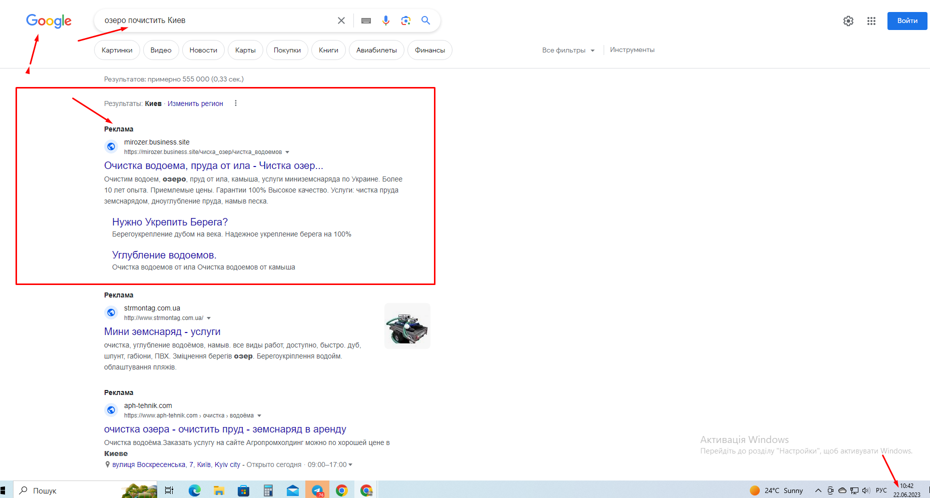Expand the Все фильтры dropdown
The image size is (930, 498).
568,50
